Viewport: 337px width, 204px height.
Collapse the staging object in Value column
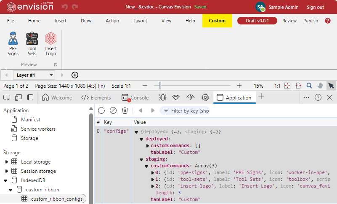pyautogui.click(x=142, y=159)
